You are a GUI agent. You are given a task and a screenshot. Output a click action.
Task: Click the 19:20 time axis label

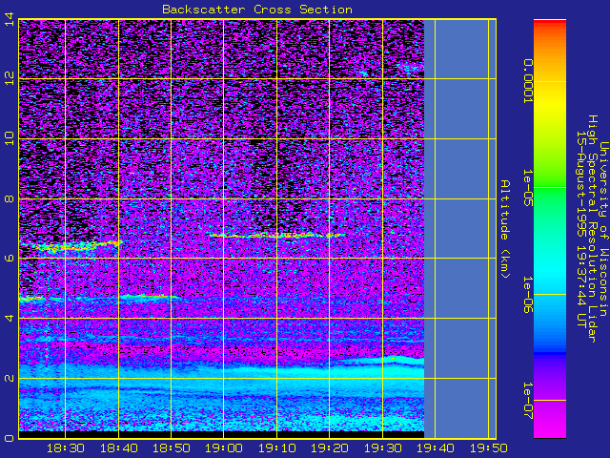(330, 448)
